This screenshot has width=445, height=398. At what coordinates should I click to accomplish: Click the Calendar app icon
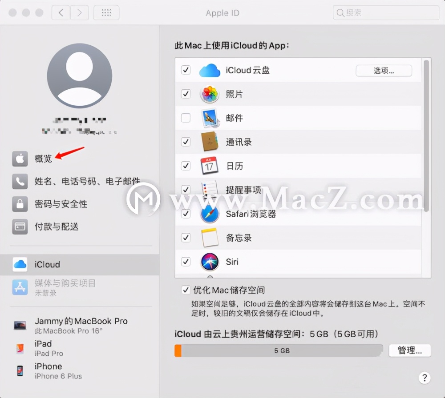point(209,166)
